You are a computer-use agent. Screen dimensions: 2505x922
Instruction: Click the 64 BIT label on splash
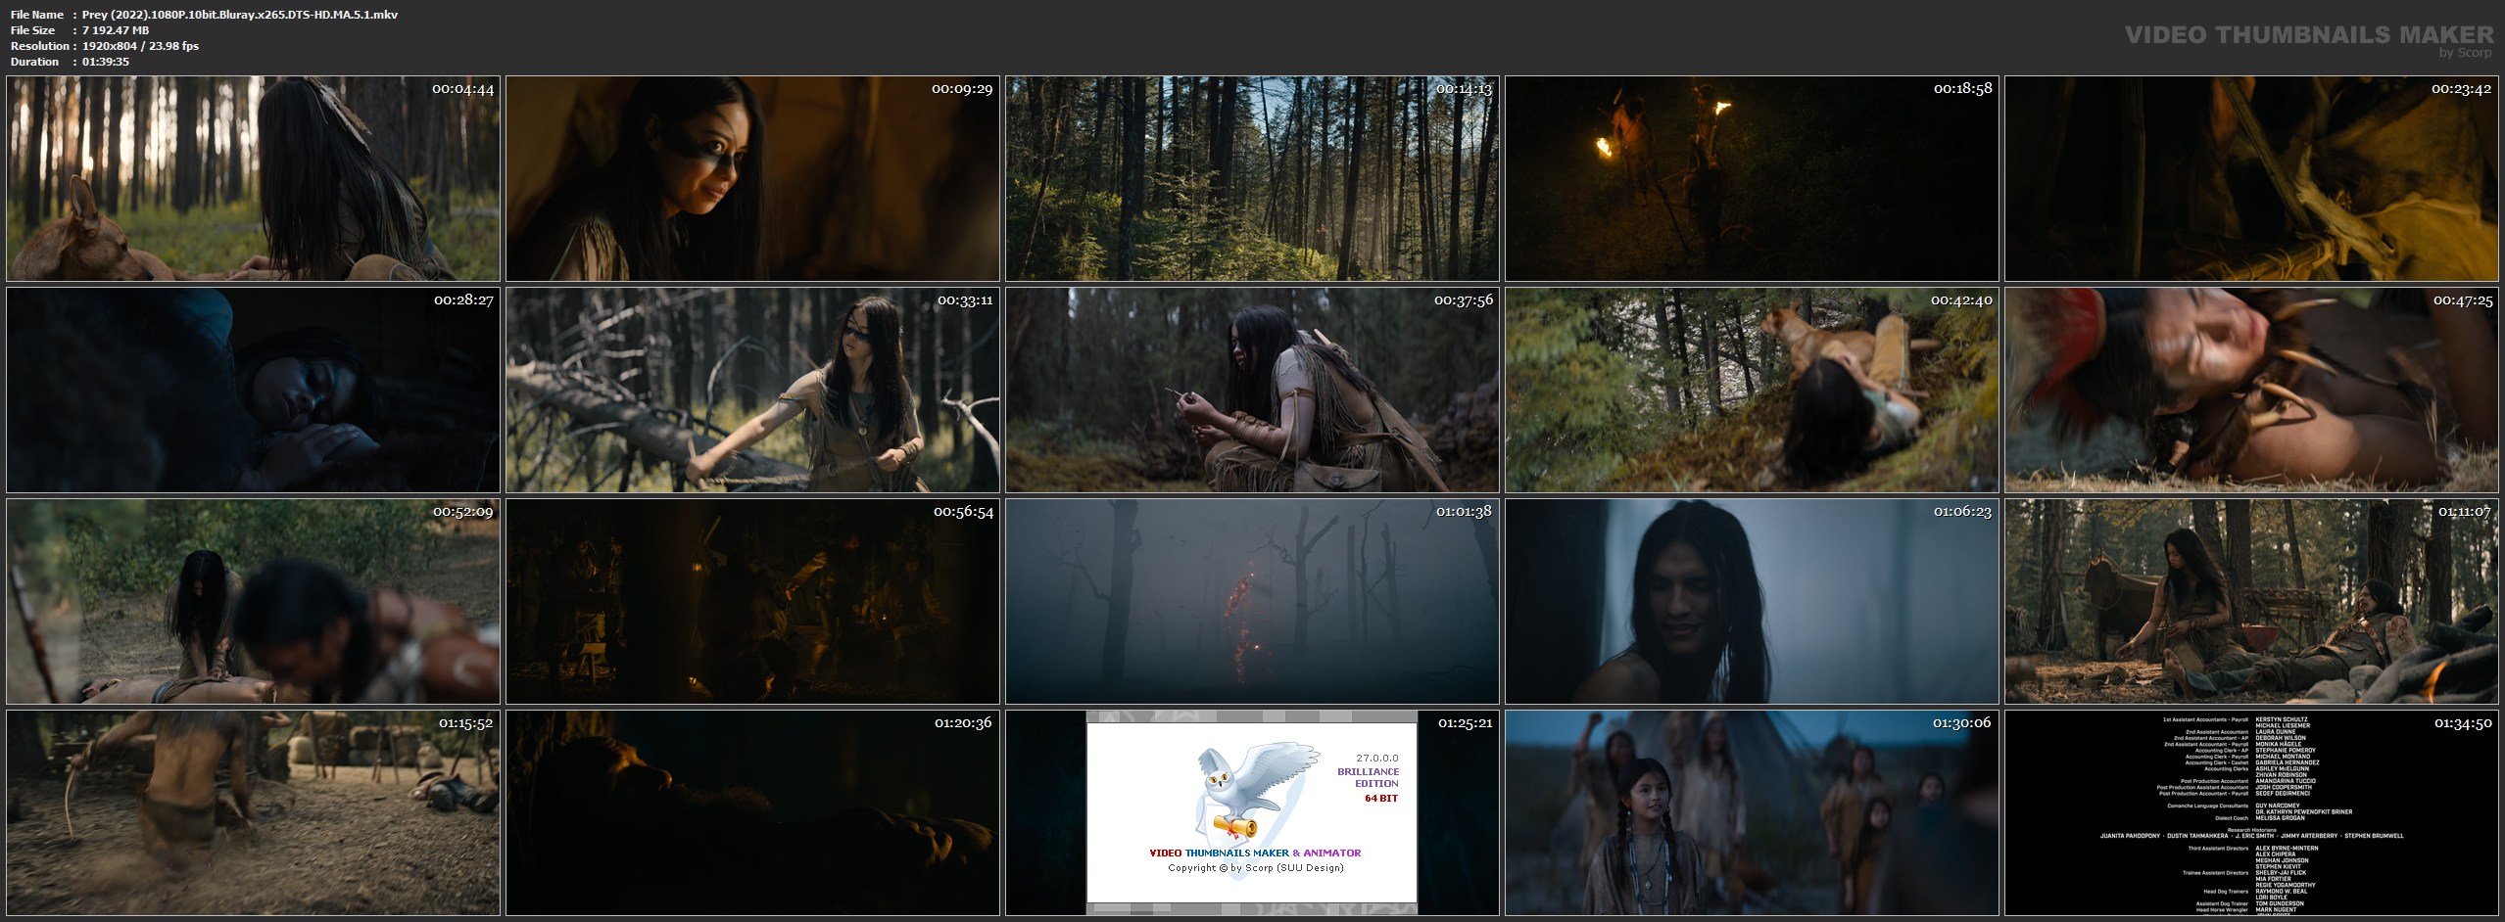point(1381,799)
